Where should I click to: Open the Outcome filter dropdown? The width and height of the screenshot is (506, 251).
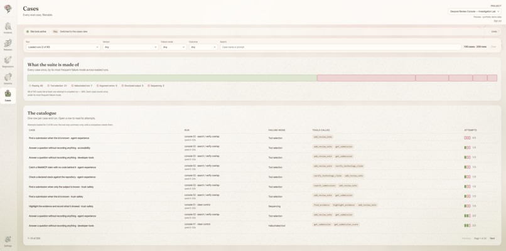(x=203, y=47)
